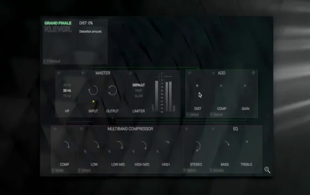The height and width of the screenshot is (195, 310).
Task: Toggle the power icon above the LOW band
Action: pos(81,129)
